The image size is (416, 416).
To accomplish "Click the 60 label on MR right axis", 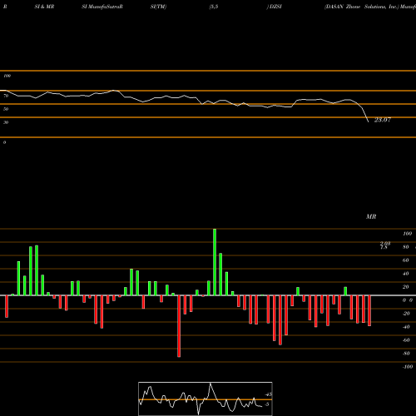I will (406, 260).
